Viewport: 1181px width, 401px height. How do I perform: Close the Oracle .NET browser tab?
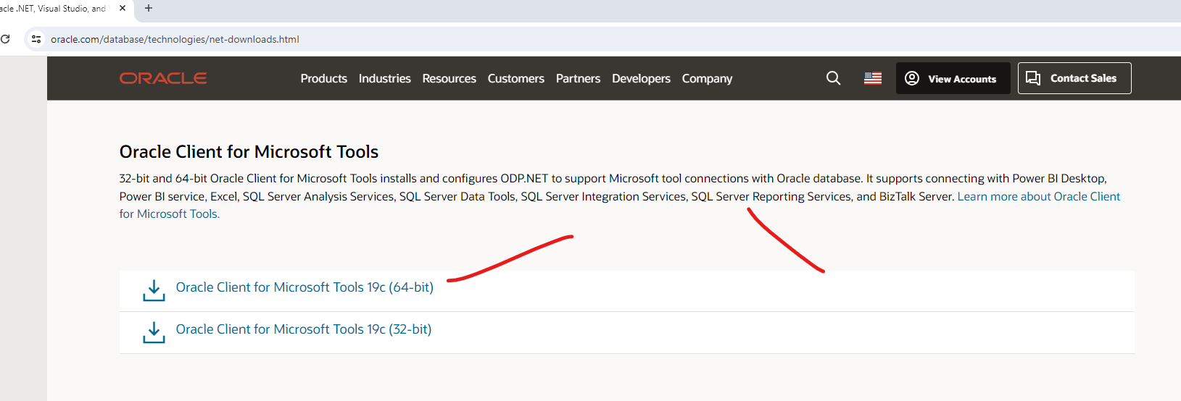(123, 9)
